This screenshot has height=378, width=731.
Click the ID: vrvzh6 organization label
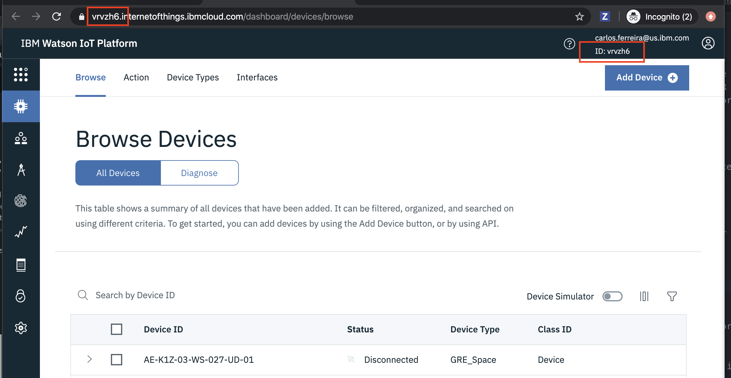click(x=612, y=51)
